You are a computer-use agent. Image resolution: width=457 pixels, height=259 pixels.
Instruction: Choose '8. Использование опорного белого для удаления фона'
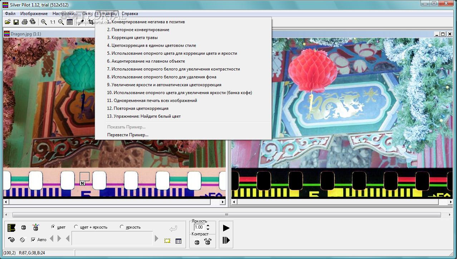(183, 77)
